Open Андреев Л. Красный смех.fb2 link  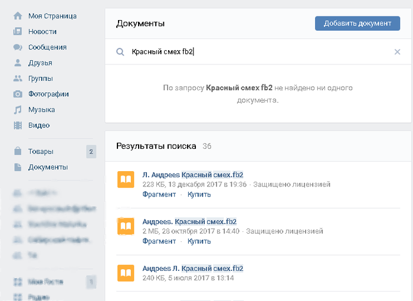[192, 269]
